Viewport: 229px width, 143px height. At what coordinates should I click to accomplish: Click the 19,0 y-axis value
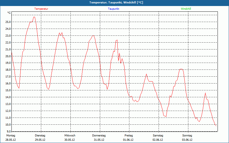(x=8, y=63)
